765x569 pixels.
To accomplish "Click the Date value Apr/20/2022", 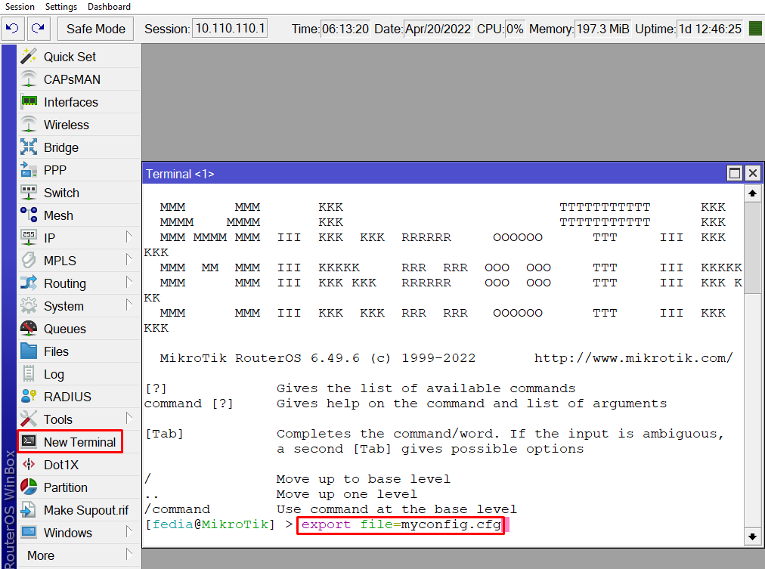I will click(438, 29).
